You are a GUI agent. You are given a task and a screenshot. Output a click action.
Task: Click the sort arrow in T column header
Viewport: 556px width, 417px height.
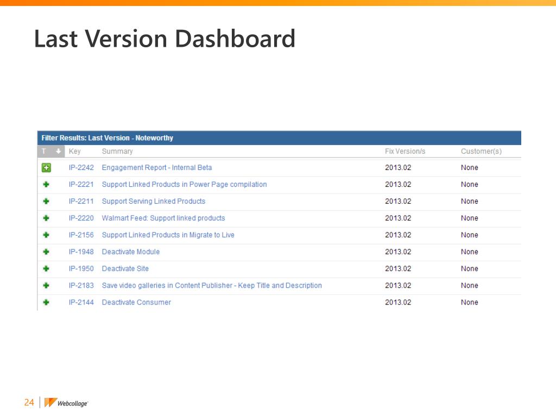coord(58,151)
